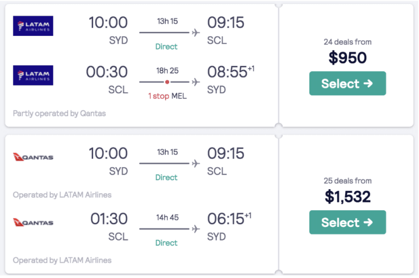Click the Qantas logo beside the 01:30 departure
This screenshot has height=278, width=419.
pyautogui.click(x=33, y=222)
